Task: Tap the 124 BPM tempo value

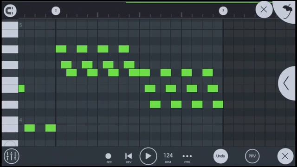Action: [x=168, y=158]
